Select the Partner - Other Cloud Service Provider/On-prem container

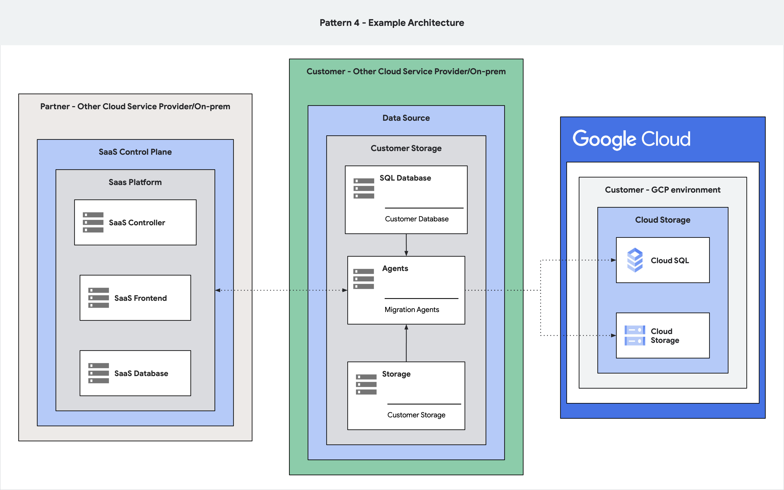135,106
